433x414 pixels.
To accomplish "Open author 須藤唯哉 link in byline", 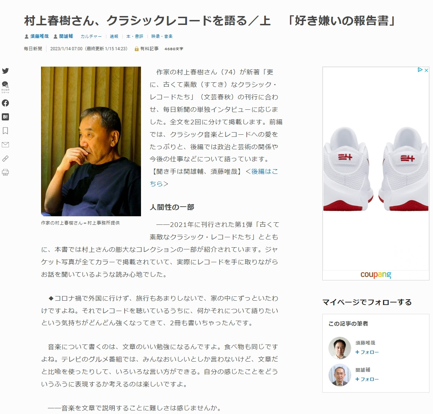I will [x=39, y=36].
